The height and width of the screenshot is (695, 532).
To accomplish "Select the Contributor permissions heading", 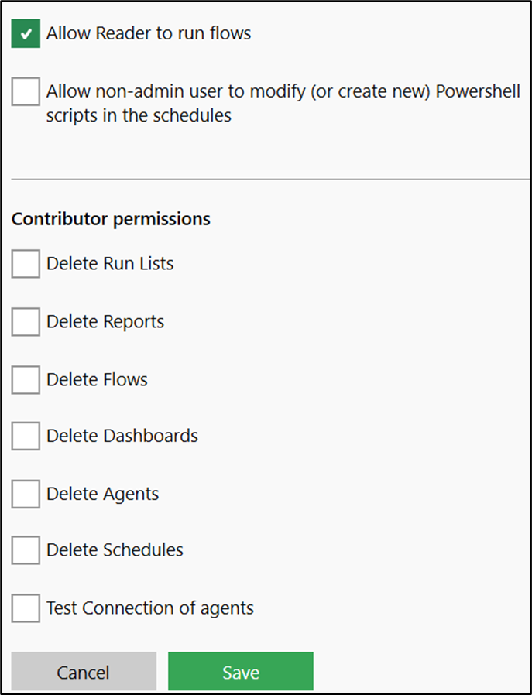I will (x=110, y=219).
